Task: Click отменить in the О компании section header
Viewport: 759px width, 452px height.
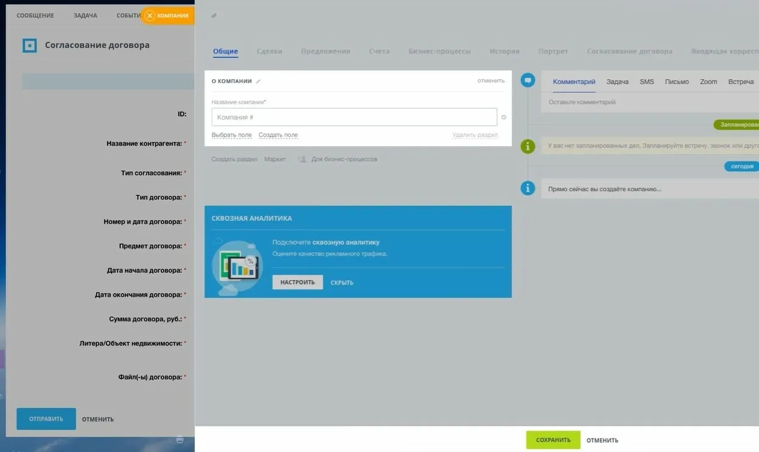Action: point(491,80)
